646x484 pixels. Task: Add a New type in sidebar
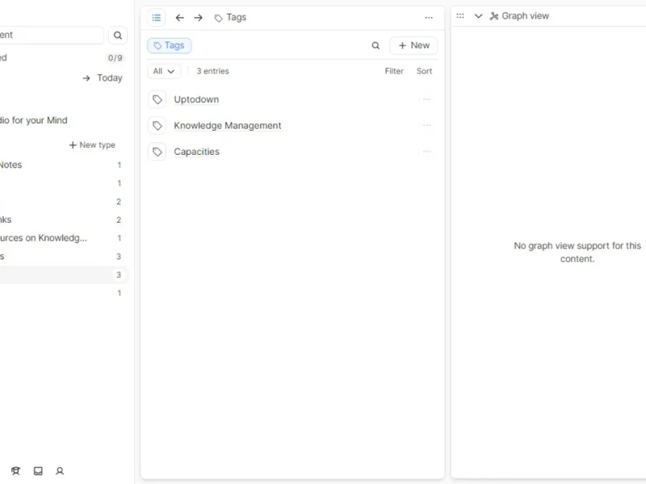pos(92,145)
